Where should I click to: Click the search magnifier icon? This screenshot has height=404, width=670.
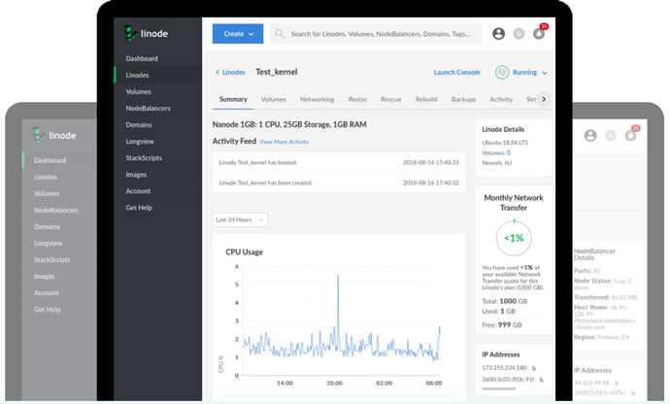click(280, 34)
